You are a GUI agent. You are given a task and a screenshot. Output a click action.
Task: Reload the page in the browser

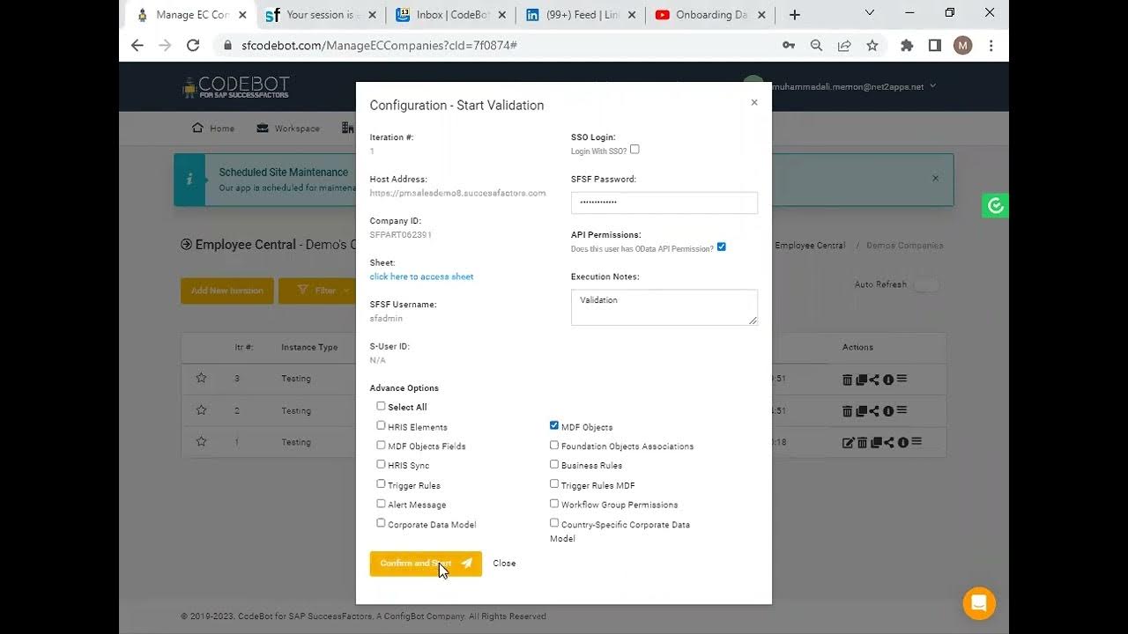[x=193, y=45]
